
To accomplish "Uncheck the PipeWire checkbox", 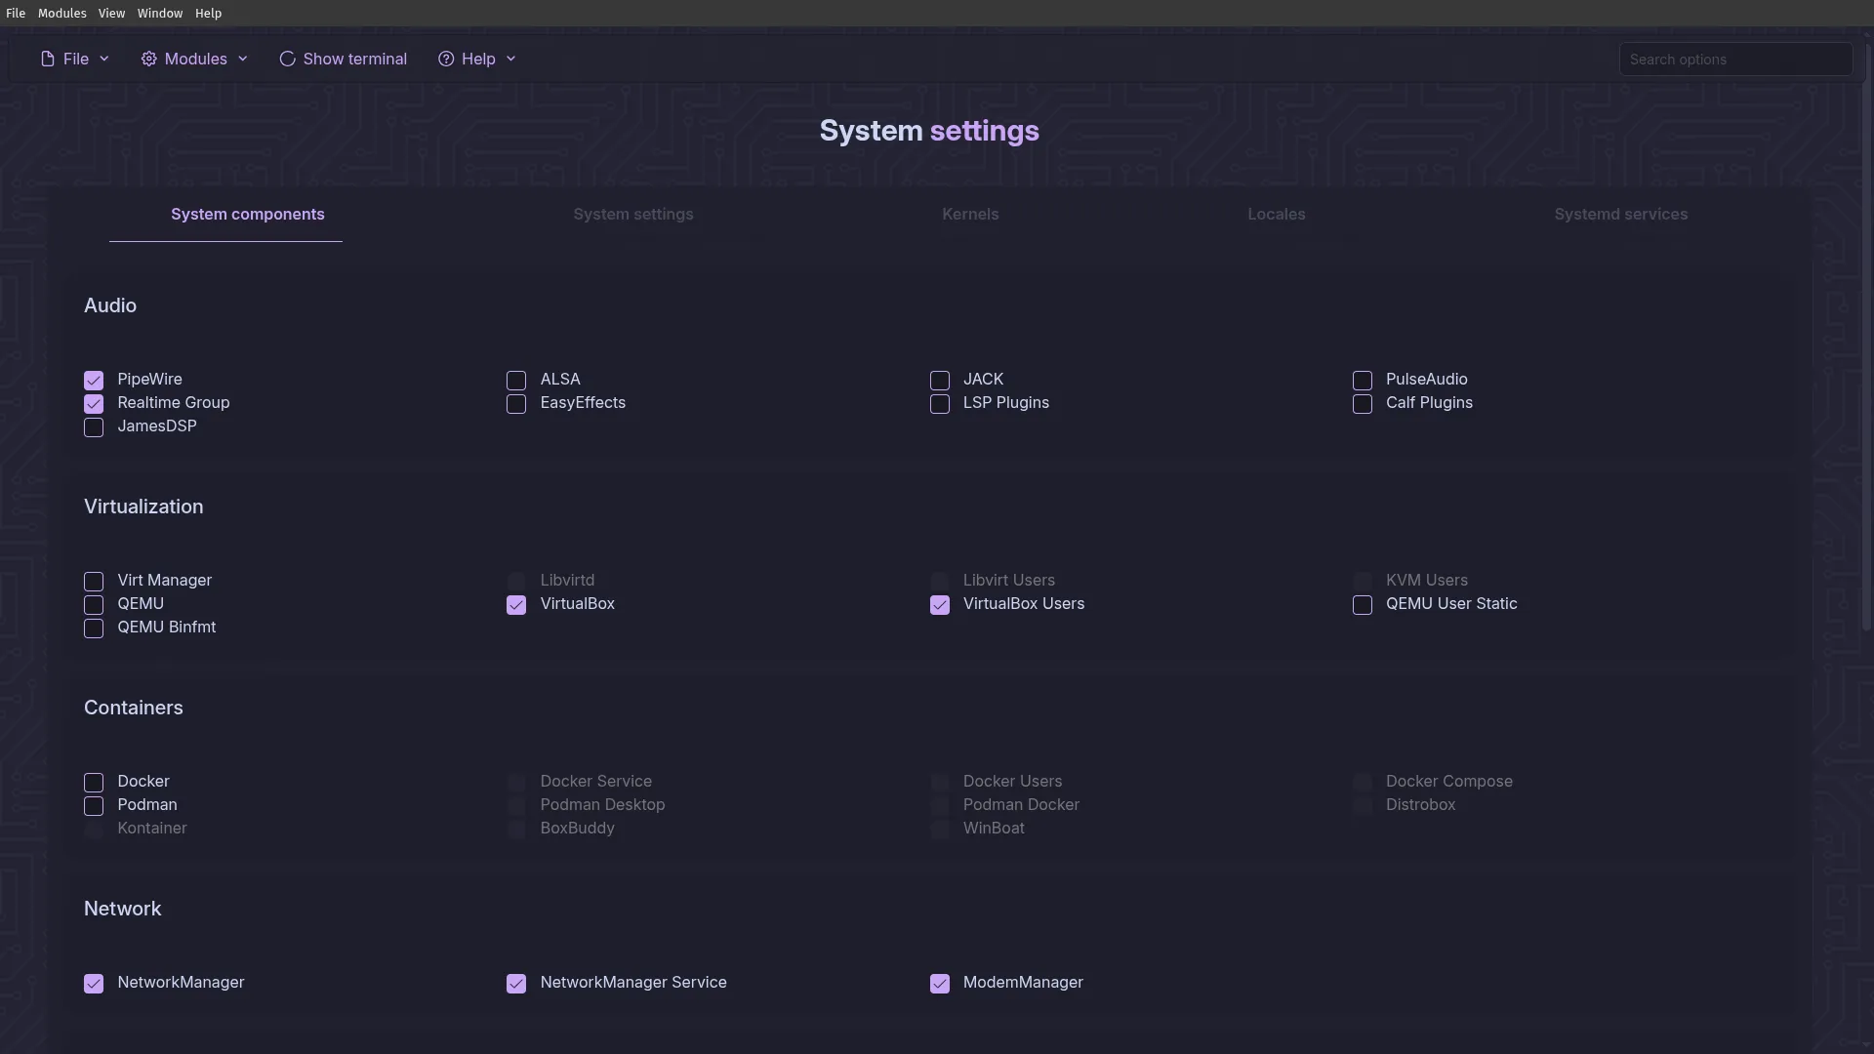I will coord(94,381).
